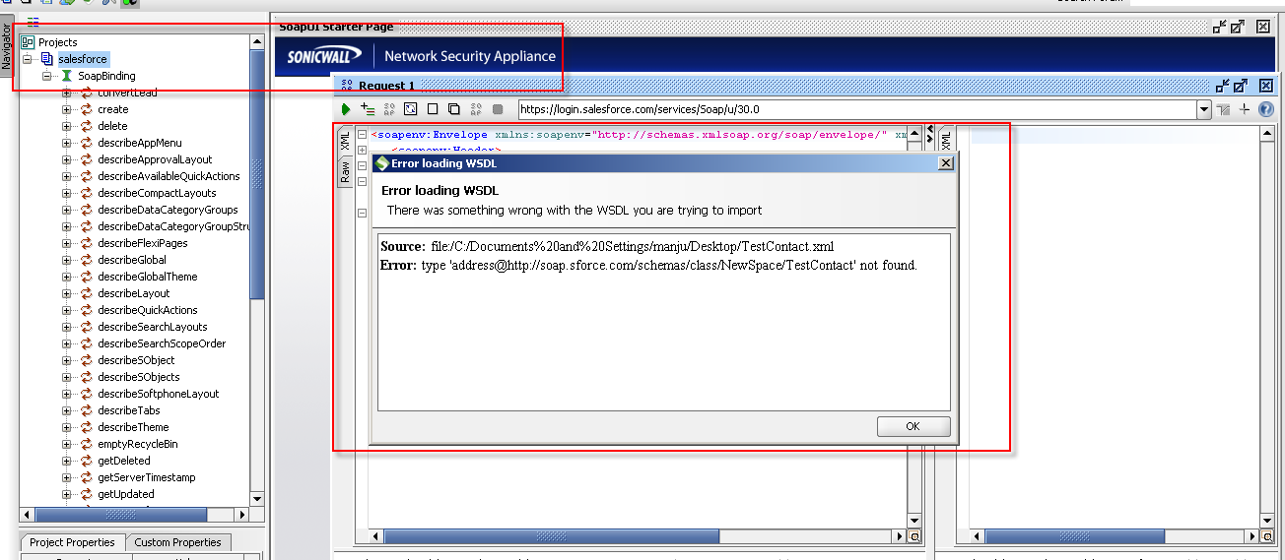This screenshot has width=1285, height=560.
Task: Click the Request 1 window title
Action: (x=386, y=86)
